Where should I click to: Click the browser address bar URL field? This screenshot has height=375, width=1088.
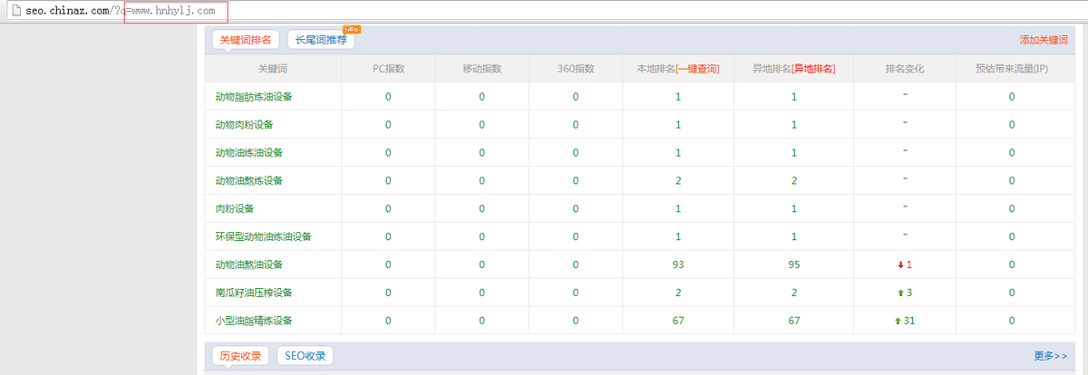(x=544, y=11)
